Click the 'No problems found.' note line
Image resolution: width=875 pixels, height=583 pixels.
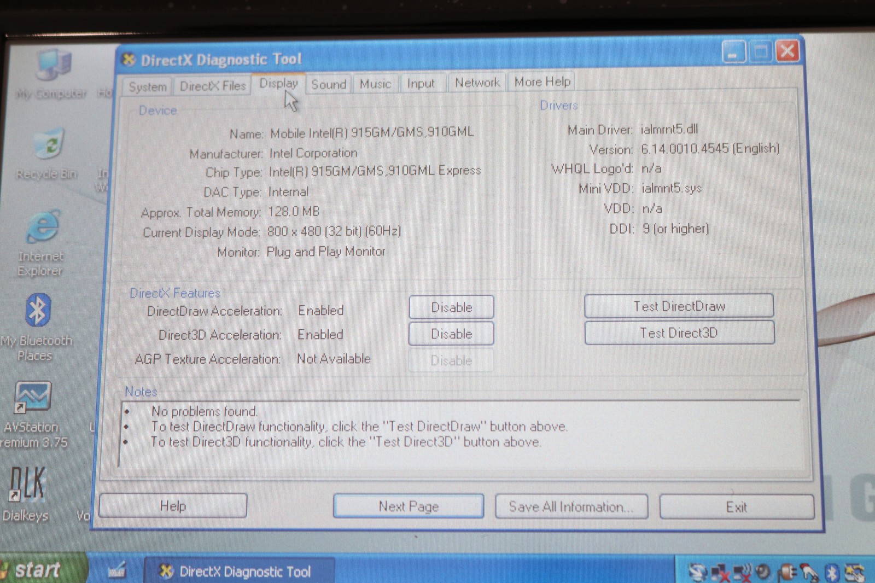[205, 411]
